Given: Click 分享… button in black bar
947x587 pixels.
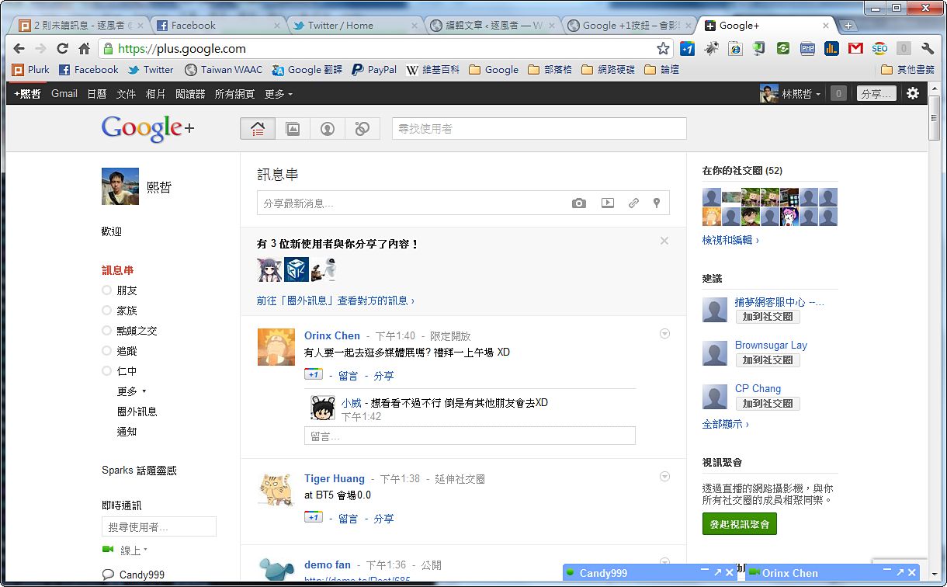Looking at the screenshot, I should (876, 94).
